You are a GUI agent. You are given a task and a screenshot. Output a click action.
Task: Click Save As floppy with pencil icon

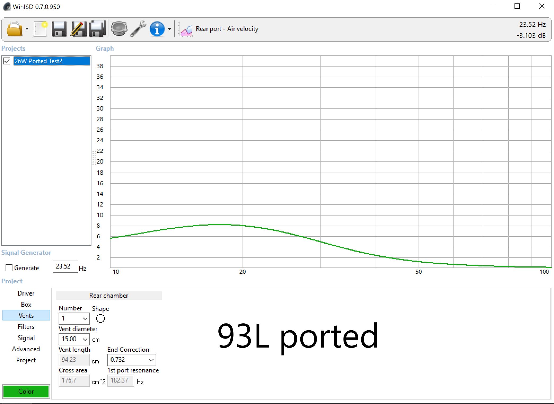[x=78, y=29]
